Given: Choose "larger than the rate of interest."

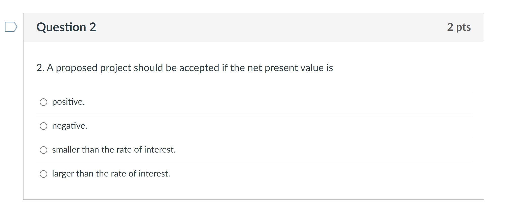Looking at the screenshot, I should (x=44, y=173).
